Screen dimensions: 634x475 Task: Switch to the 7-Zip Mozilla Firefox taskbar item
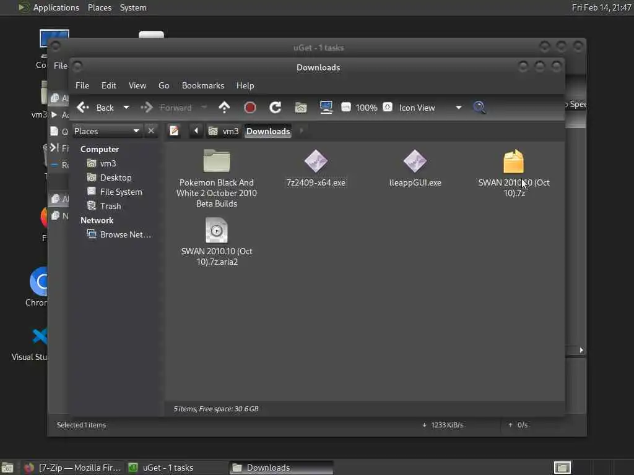pyautogui.click(x=73, y=468)
